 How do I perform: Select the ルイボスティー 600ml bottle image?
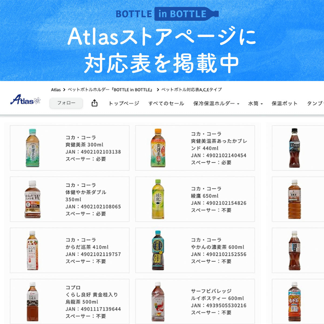tap(158, 302)
